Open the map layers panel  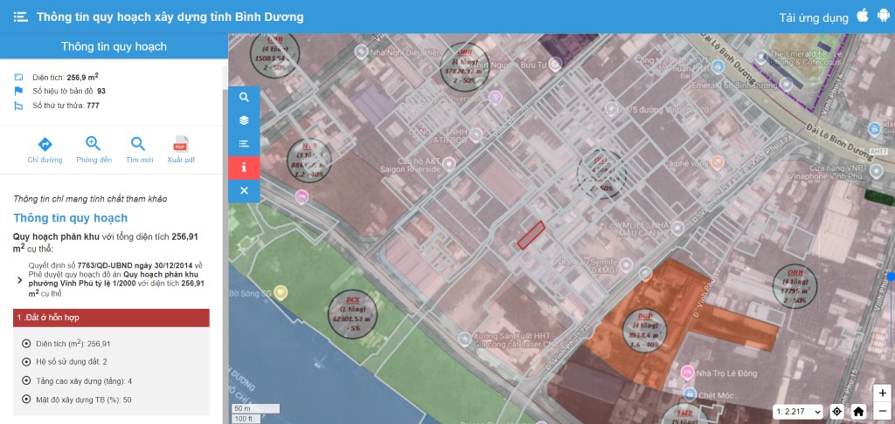click(x=244, y=120)
